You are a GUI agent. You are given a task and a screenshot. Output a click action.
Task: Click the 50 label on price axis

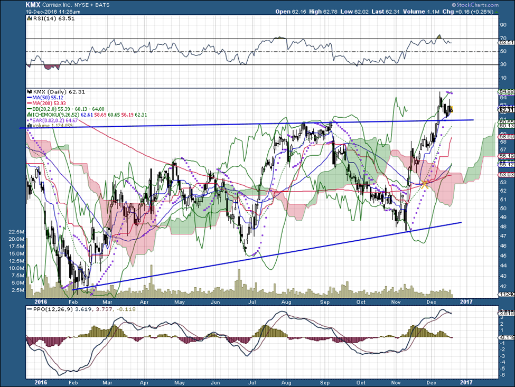tap(503, 208)
